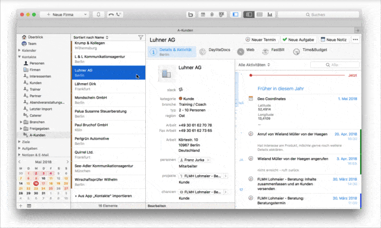Switch to the Details & Aktivität tab
Image resolution: width=381 pixels, height=228 pixels.
(x=172, y=52)
